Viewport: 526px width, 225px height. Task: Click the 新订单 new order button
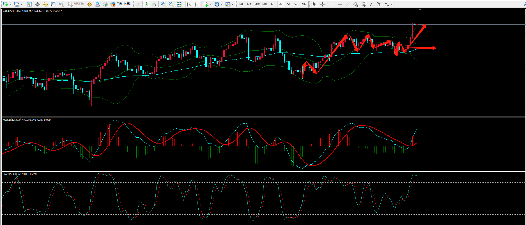click(76, 4)
